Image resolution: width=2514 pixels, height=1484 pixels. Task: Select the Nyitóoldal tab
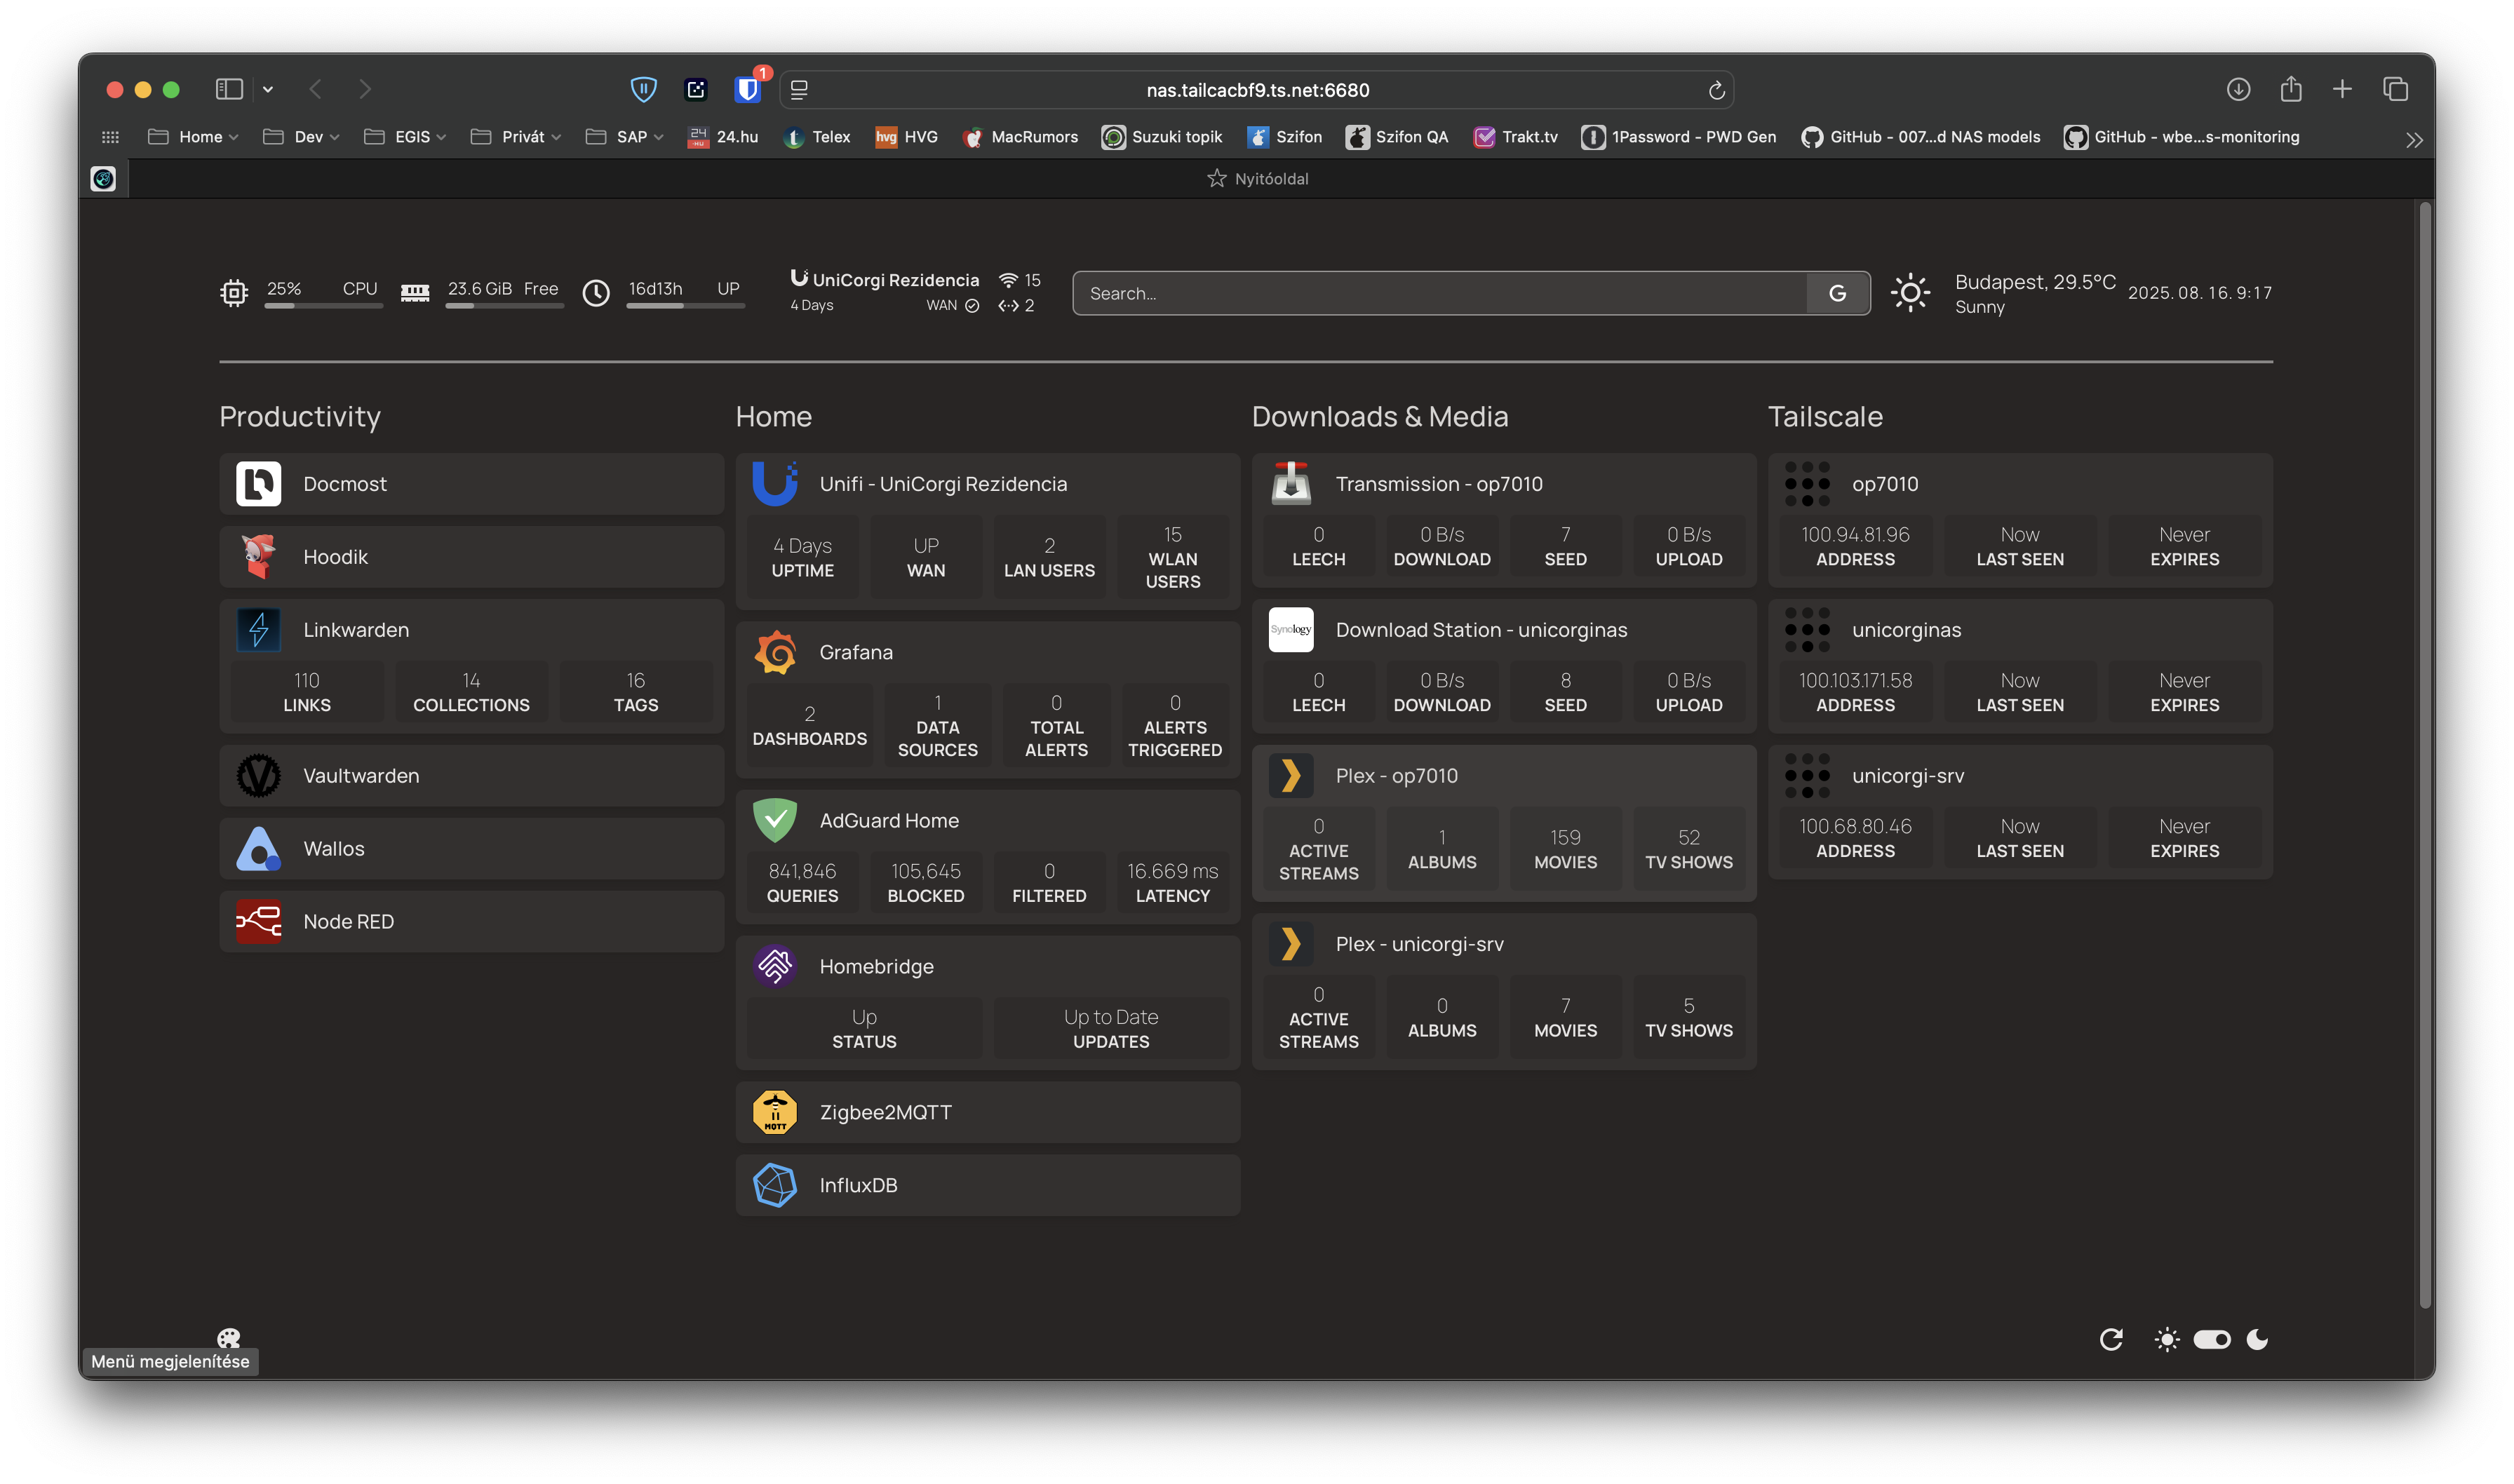tap(1257, 179)
